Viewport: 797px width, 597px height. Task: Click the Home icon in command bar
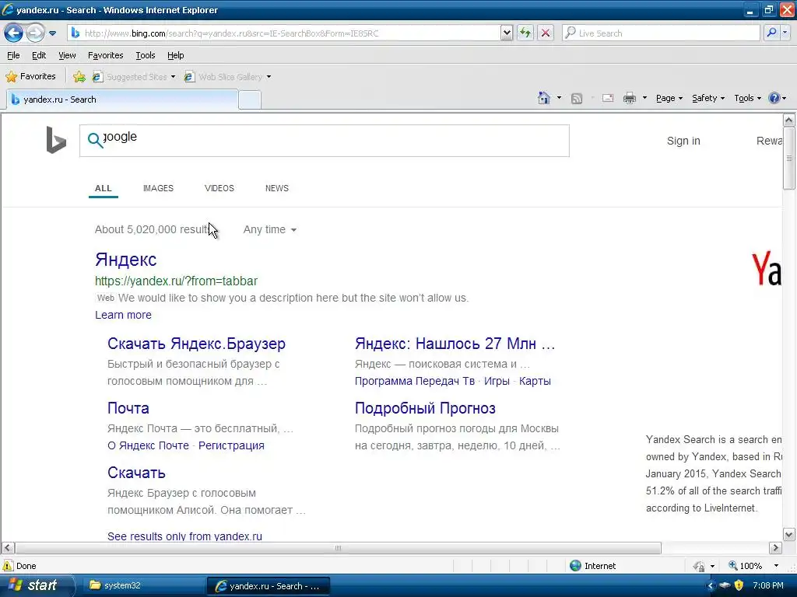coord(544,98)
